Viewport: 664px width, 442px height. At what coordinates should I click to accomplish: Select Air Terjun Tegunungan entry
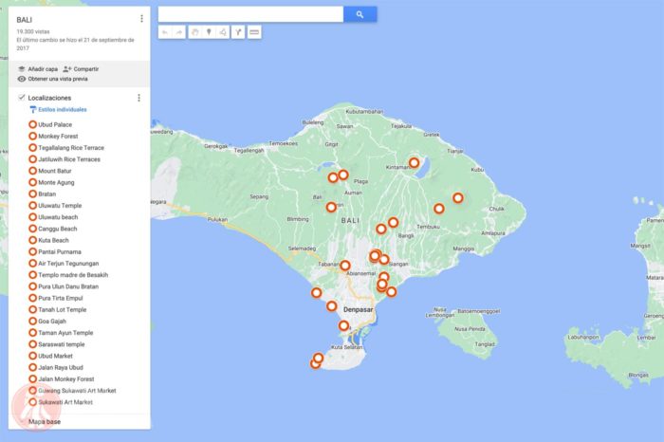[64, 264]
